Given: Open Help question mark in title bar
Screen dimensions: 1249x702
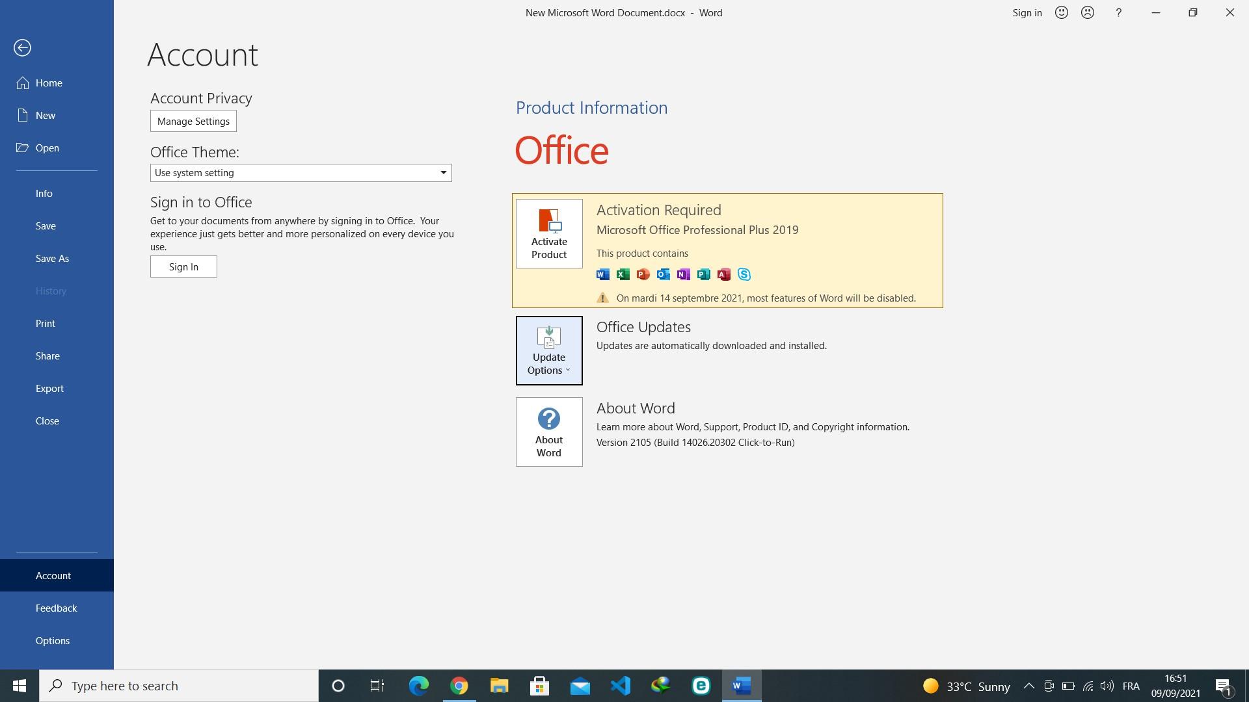Looking at the screenshot, I should (1119, 12).
